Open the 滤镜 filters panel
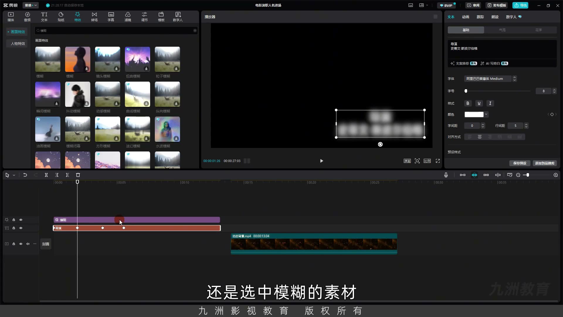The image size is (563, 317). [128, 17]
